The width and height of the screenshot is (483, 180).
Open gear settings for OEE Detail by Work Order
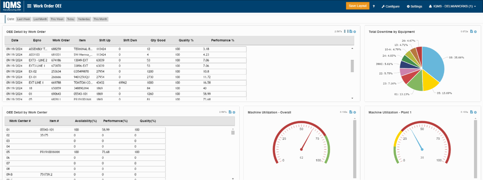[355, 31]
